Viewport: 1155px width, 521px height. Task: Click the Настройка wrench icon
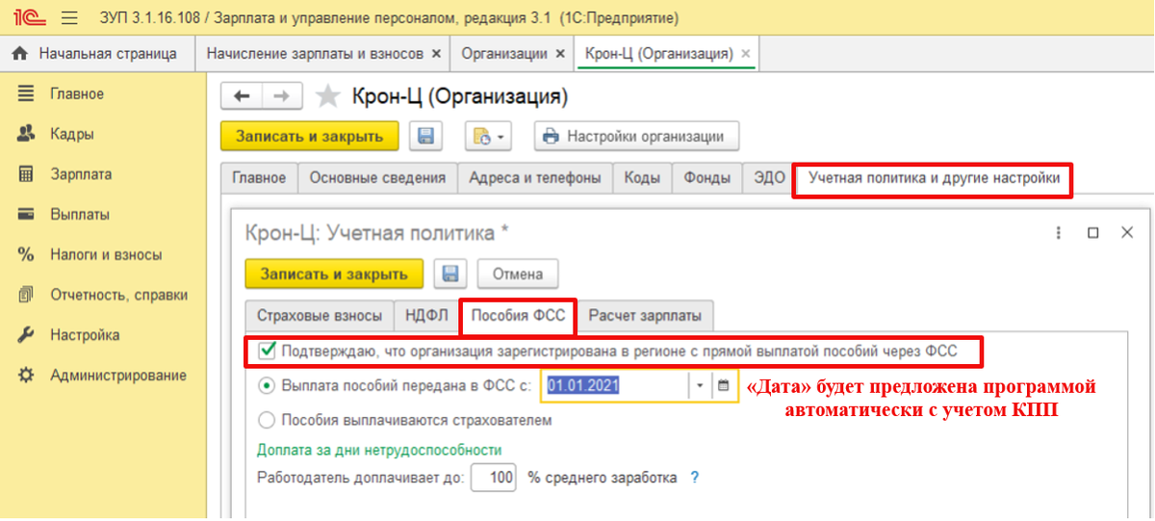click(27, 336)
